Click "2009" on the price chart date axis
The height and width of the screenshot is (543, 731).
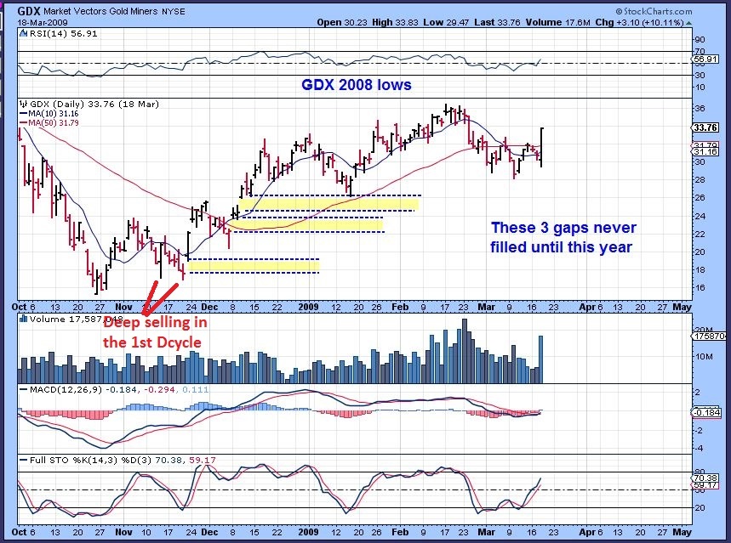point(308,307)
